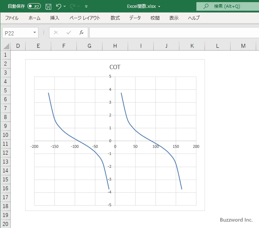Open Customize Quick Access Toolbar menu
Screen dimensions: 259x228
coord(86,6)
